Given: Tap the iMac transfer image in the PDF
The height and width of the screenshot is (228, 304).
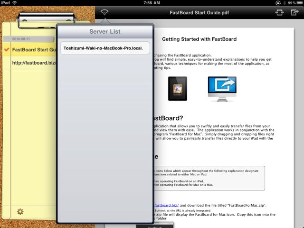Looking at the screenshot, I should tap(222, 89).
